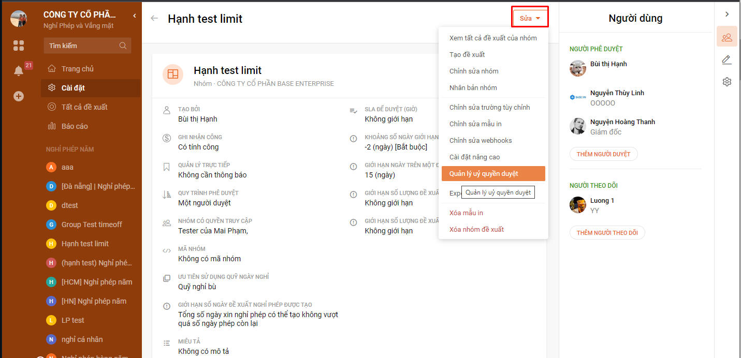Open Cài đặt in sidebar
Viewport: 741px width, 358px height.
point(91,88)
